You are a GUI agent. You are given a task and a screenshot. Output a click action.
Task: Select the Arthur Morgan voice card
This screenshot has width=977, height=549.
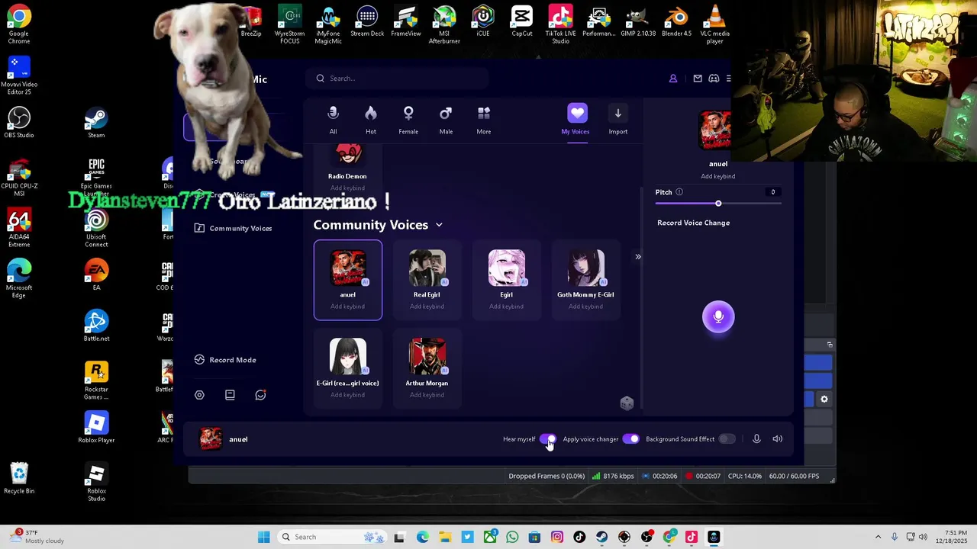[427, 368]
